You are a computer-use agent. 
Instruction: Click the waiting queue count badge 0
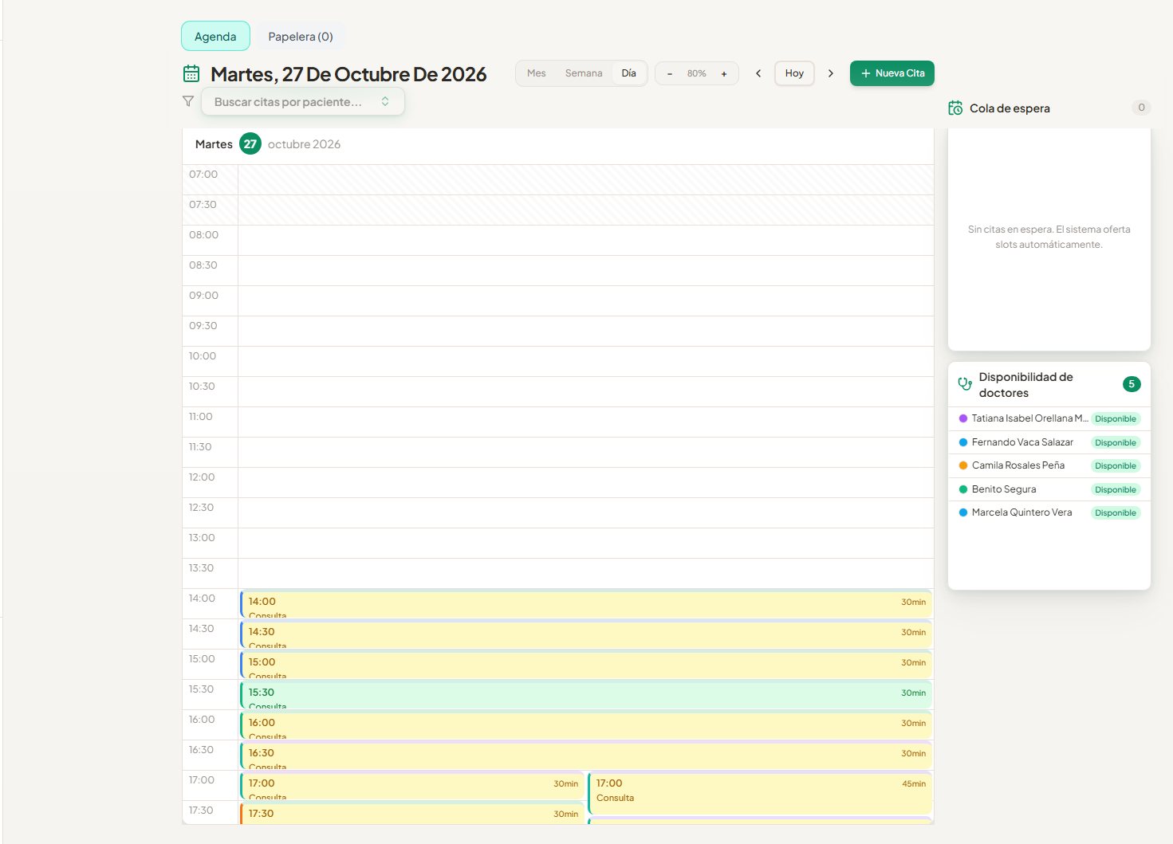point(1141,108)
